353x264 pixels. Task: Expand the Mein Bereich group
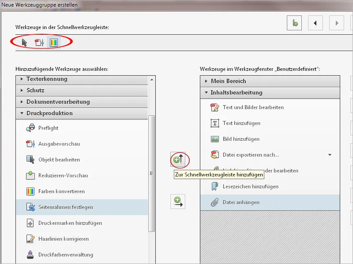229,81
